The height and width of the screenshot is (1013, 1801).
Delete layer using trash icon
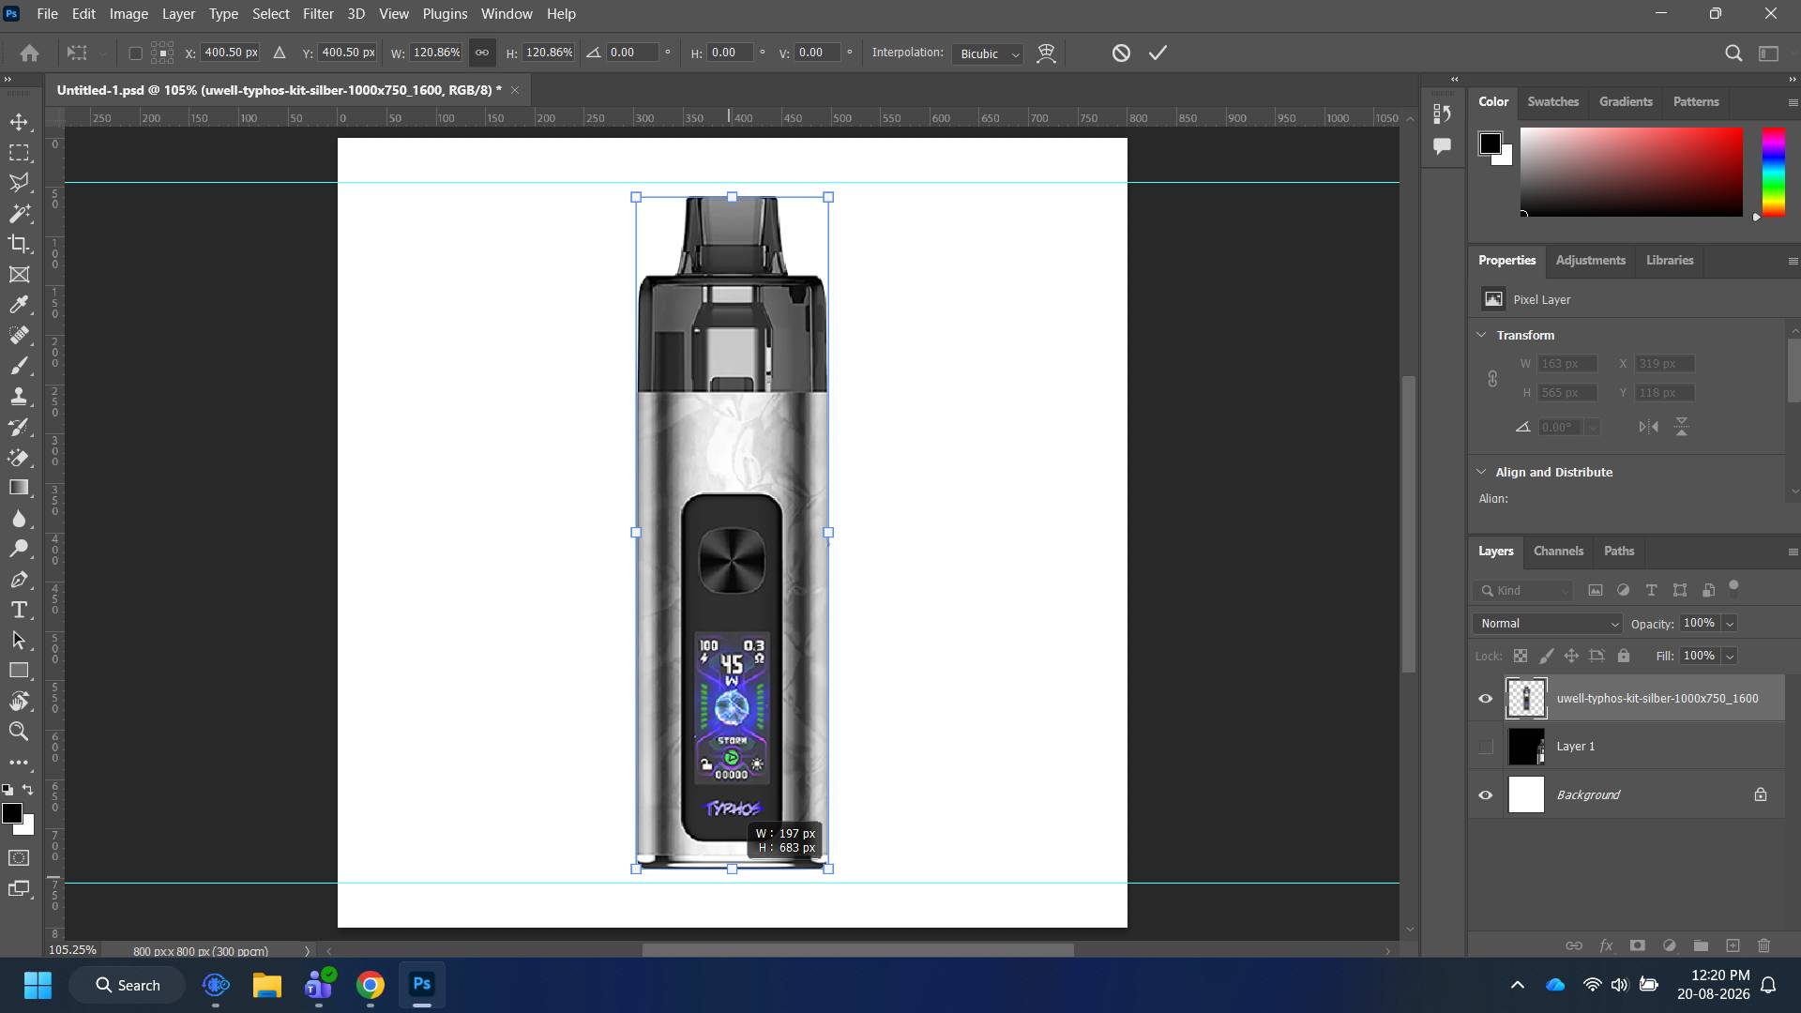point(1763,945)
